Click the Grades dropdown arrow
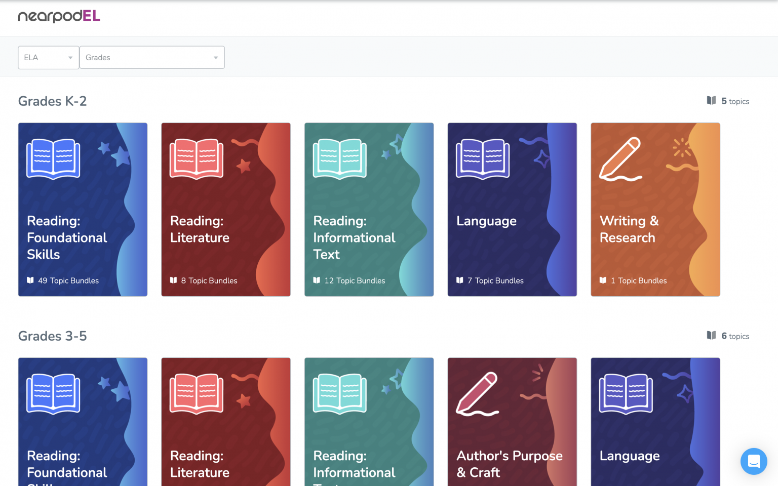This screenshot has width=778, height=486. 216,57
